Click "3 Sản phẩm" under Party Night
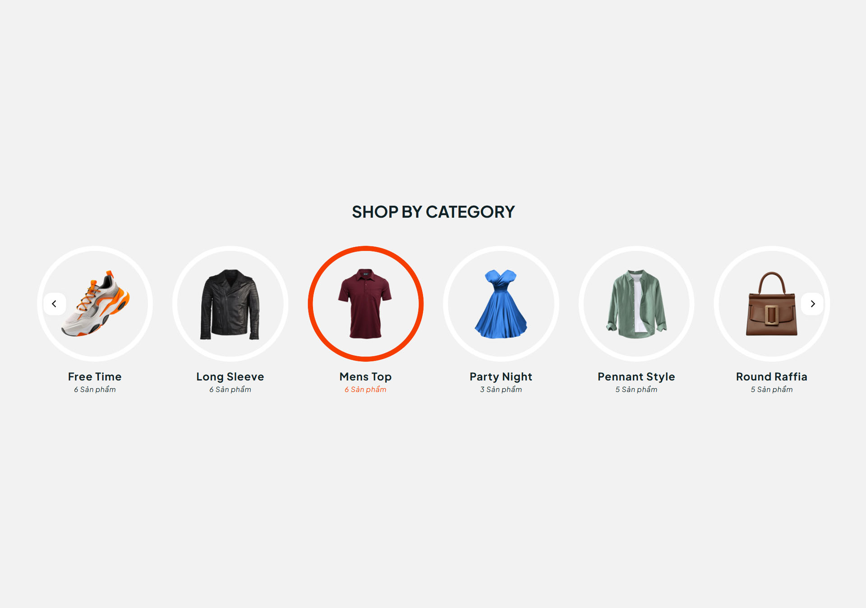Viewport: 866px width, 608px height. click(501, 389)
